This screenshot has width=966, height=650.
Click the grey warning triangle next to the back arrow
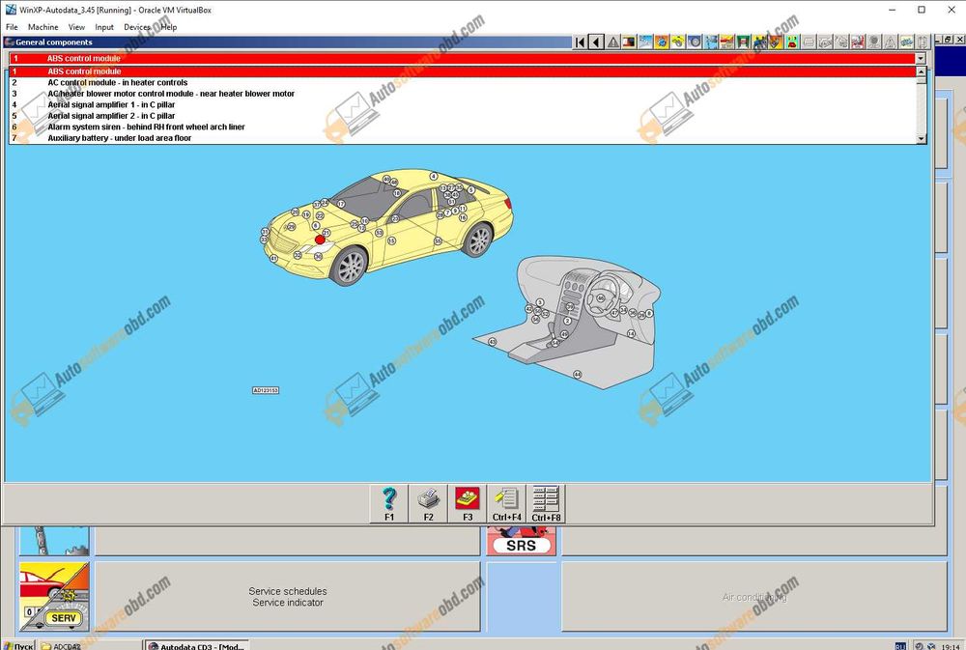pyautogui.click(x=613, y=42)
